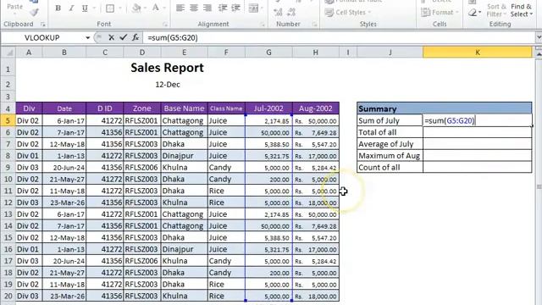Click the cell next to 'Total of all'

478,132
